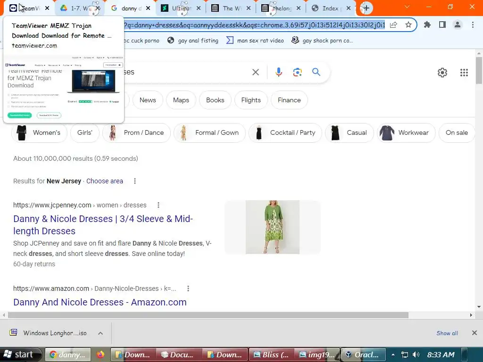This screenshot has width=483, height=362.
Task: Start voice search with microphone
Action: (278, 72)
